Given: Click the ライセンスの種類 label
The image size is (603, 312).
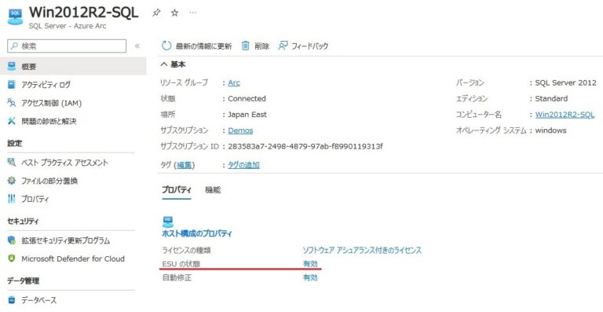Looking at the screenshot, I should 186,250.
